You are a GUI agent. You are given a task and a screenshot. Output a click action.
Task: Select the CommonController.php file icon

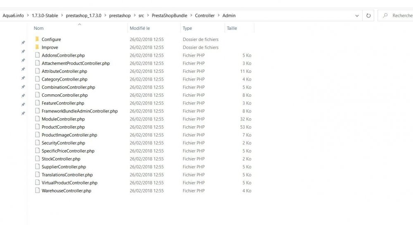click(38, 95)
